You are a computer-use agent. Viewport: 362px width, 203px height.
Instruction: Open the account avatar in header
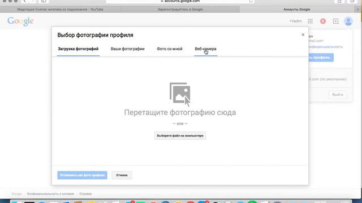pyautogui.click(x=348, y=21)
